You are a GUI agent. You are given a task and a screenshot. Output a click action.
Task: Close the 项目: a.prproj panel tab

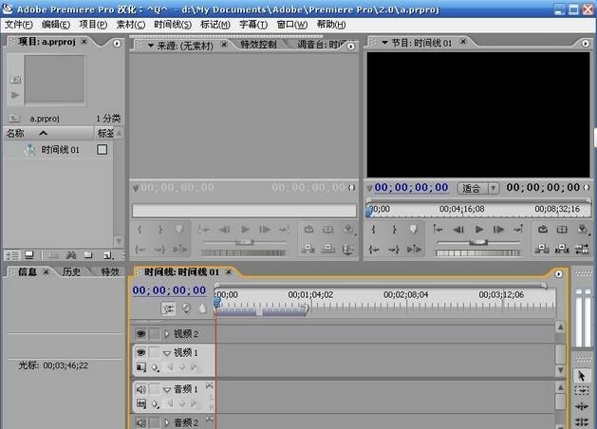tap(84, 42)
